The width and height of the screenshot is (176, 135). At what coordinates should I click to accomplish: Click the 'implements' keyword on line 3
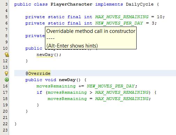tap(109, 5)
